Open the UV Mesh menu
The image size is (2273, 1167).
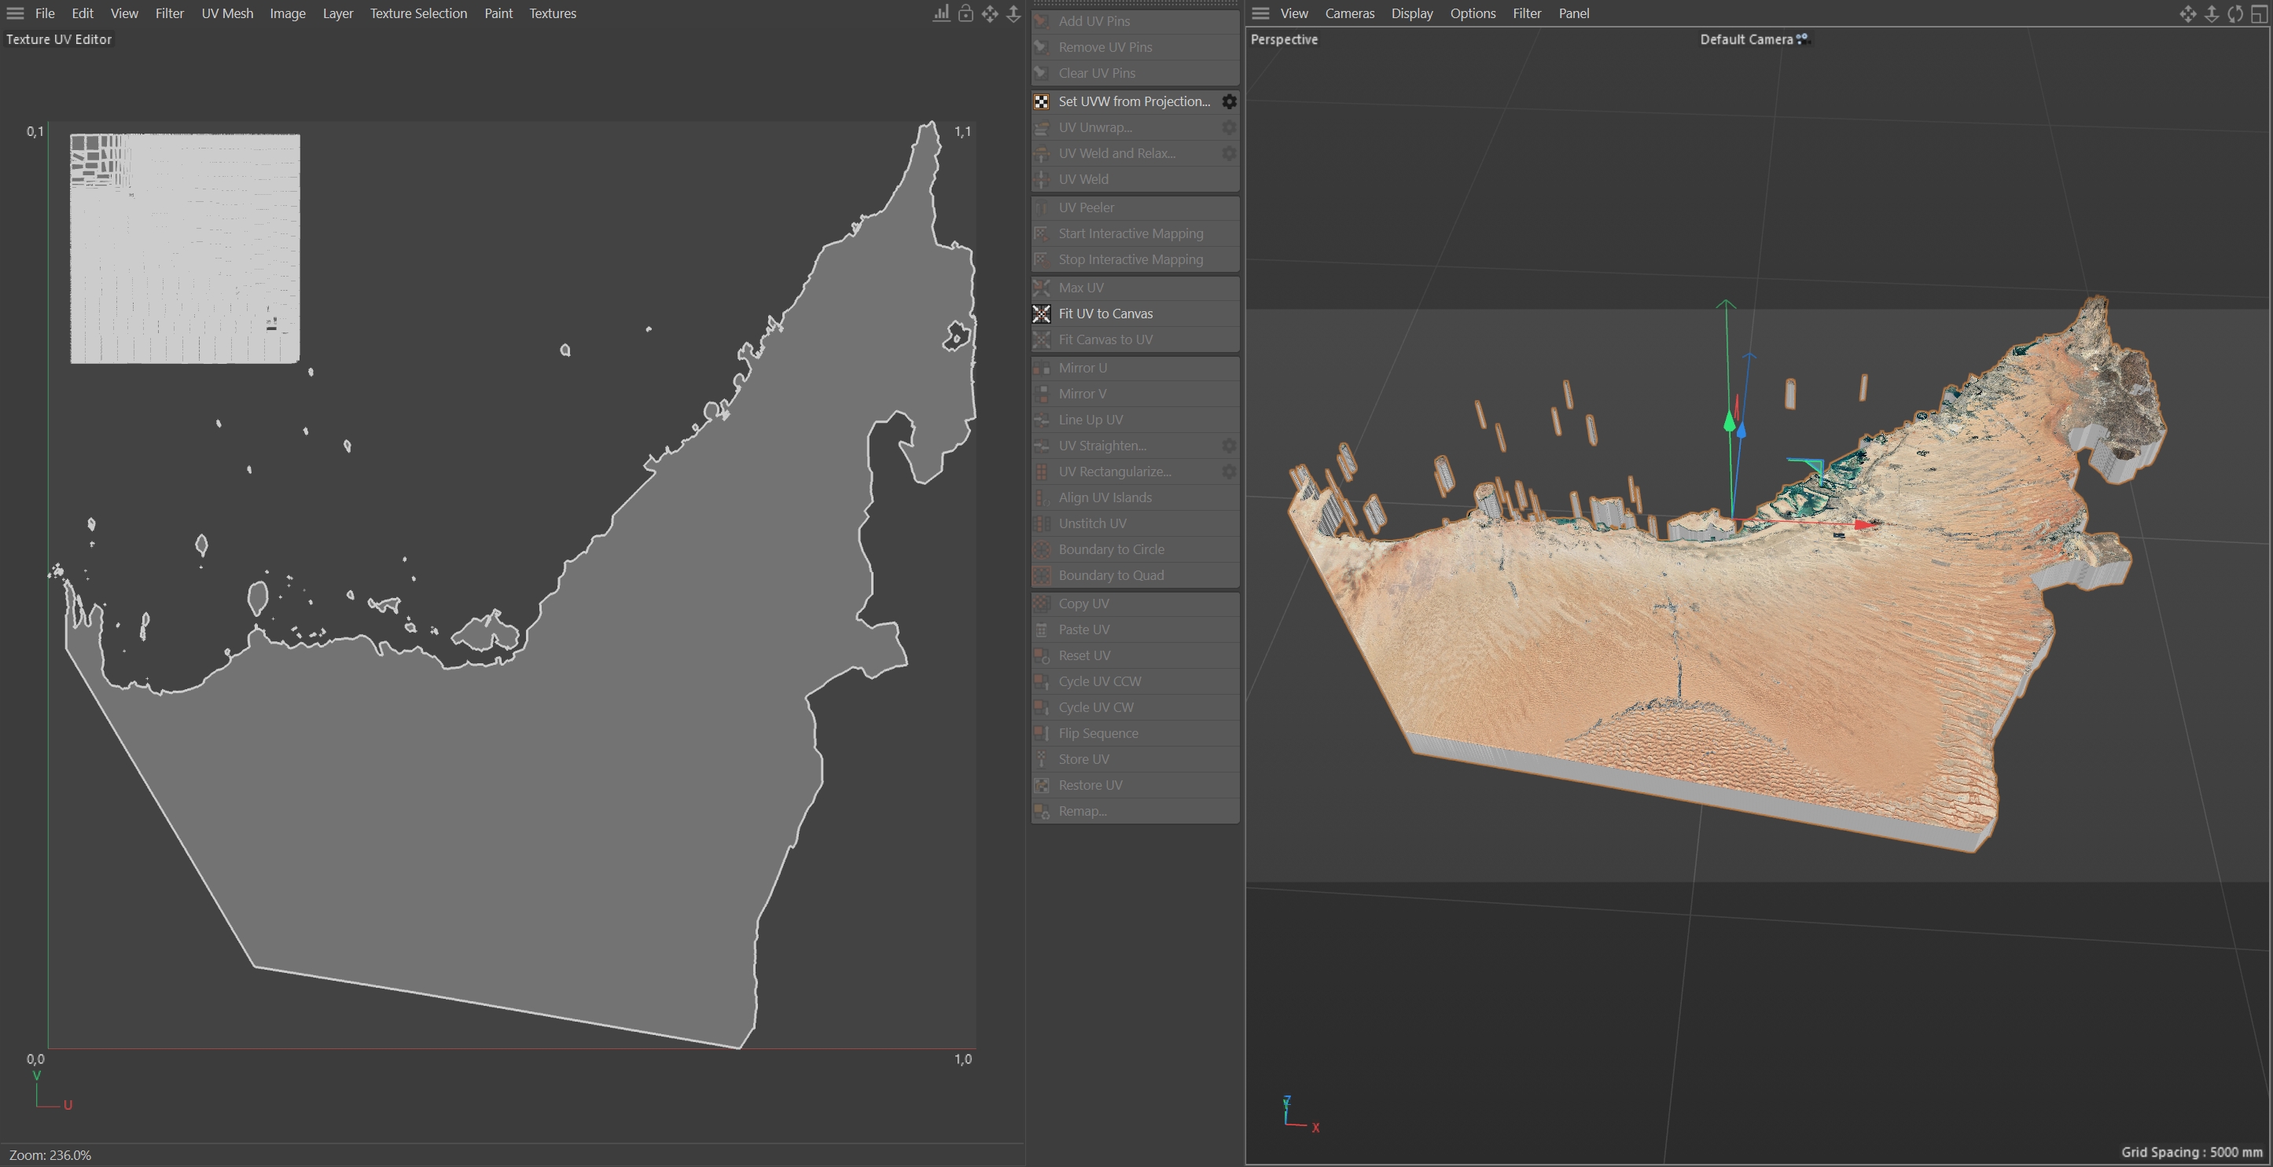point(226,13)
